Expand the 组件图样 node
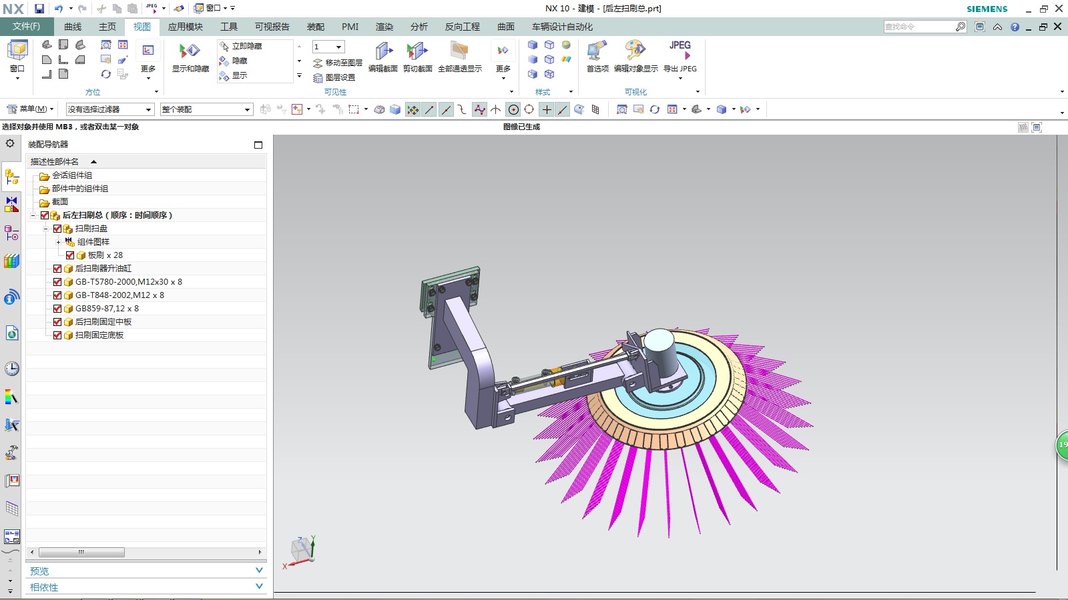 click(x=58, y=242)
